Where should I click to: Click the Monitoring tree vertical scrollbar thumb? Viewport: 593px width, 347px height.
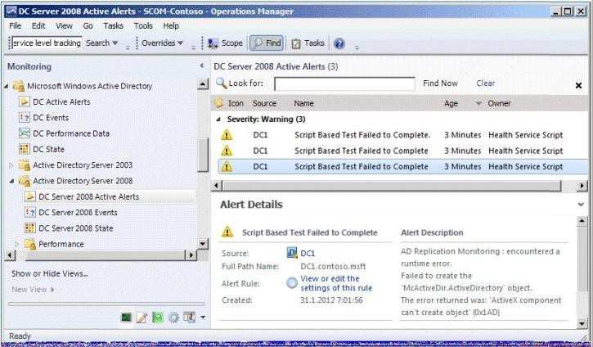[x=203, y=155]
